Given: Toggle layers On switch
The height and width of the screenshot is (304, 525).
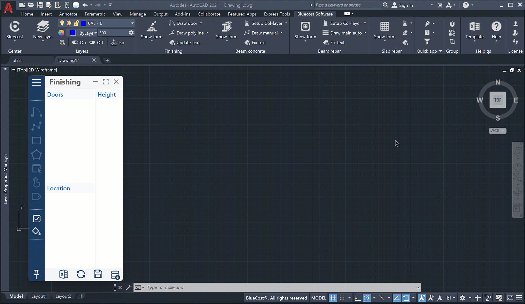Looking at the screenshot, I should (79, 43).
